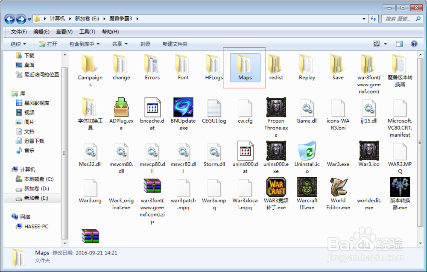Image resolution: width=427 pixels, height=272 pixels.
Task: Select the Frozen Throne.exe icon
Action: point(276,107)
